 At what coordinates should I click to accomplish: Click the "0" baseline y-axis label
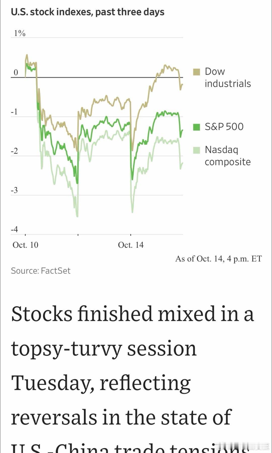pos(16,73)
